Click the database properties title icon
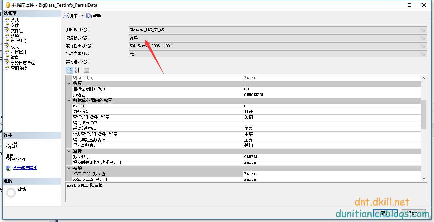The image size is (434, 222). coord(7,5)
